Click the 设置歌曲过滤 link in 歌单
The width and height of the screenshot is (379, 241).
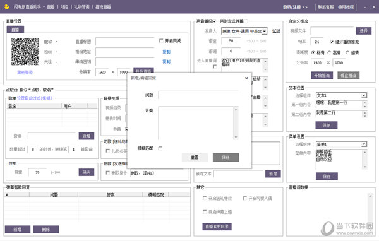[x=34, y=98]
